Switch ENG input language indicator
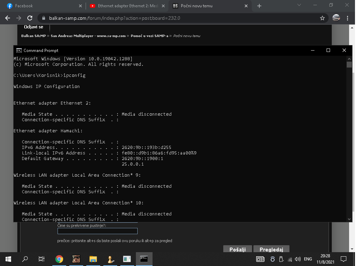This screenshot has height=266, width=364. [x=308, y=259]
